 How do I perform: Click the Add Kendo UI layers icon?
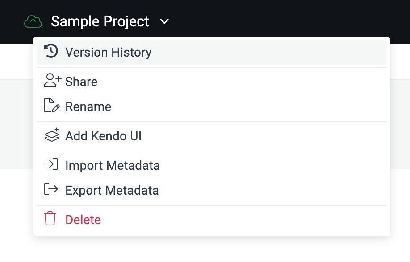click(x=51, y=136)
